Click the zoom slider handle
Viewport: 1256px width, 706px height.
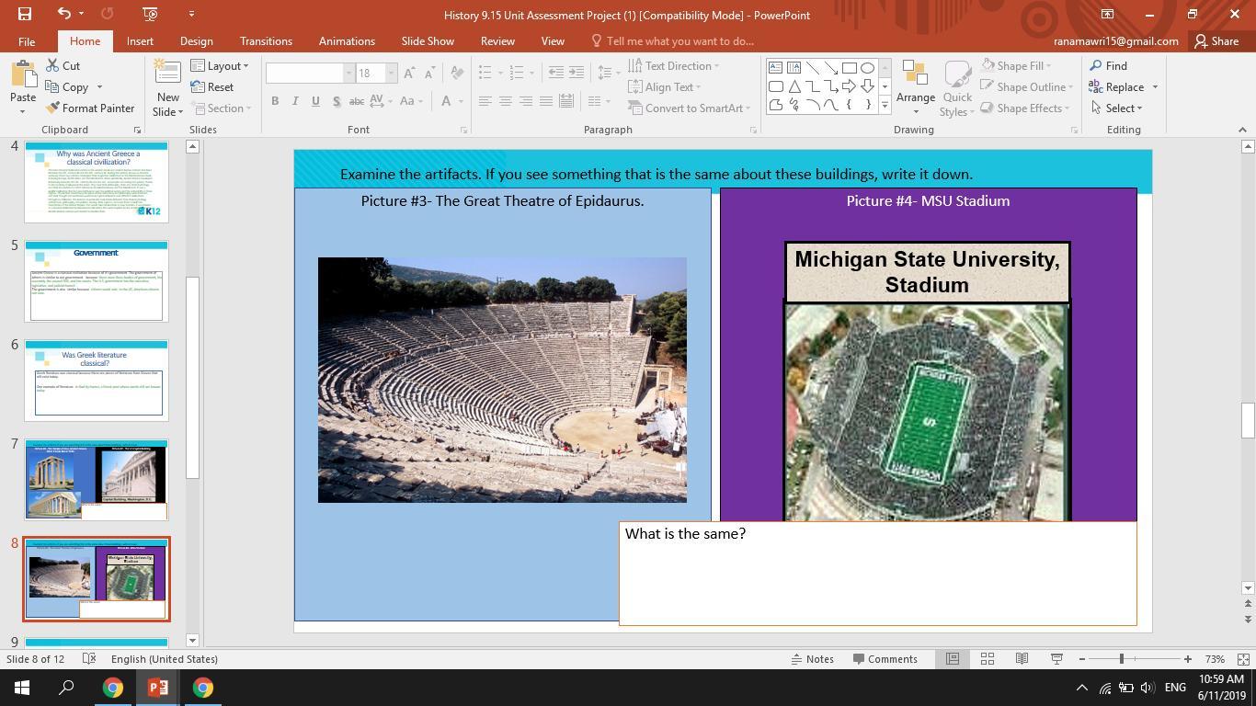coord(1122,659)
